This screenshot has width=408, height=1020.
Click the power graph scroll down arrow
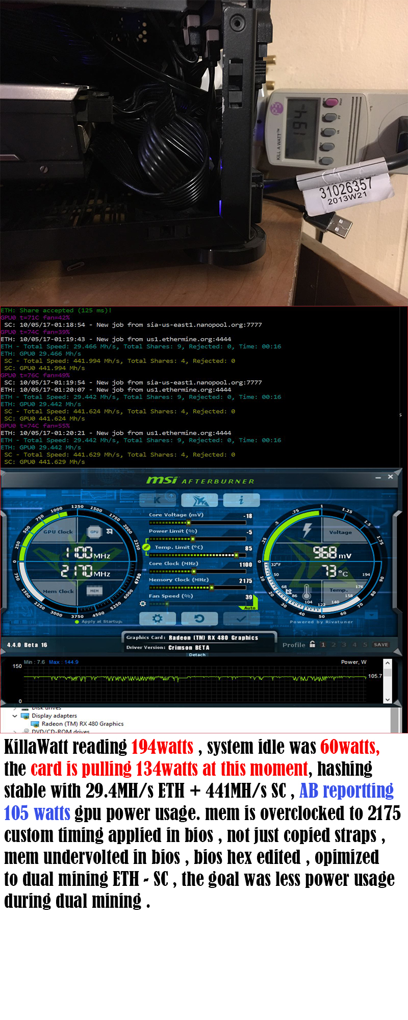tap(387, 700)
